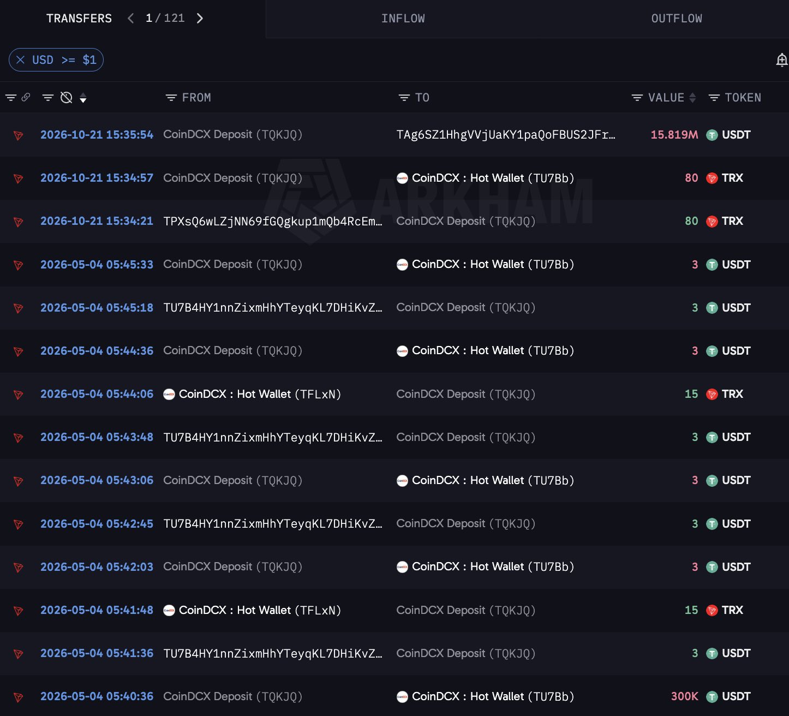Click the 300K value
Screen dimensions: 789x716
tap(685, 696)
